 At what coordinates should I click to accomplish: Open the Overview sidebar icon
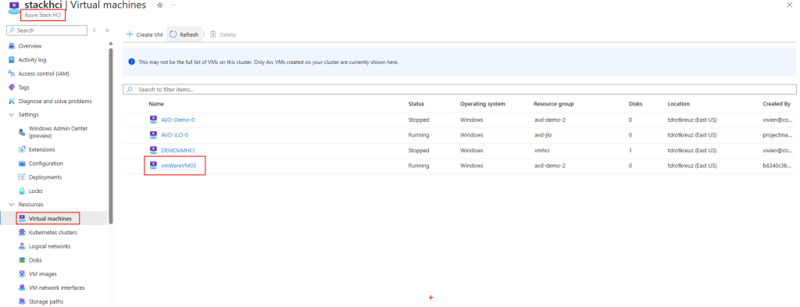click(12, 46)
